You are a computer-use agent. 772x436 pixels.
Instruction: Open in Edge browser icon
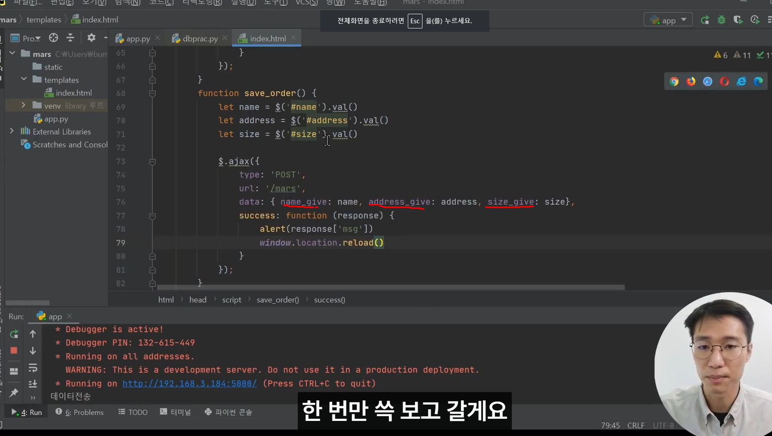(x=758, y=81)
